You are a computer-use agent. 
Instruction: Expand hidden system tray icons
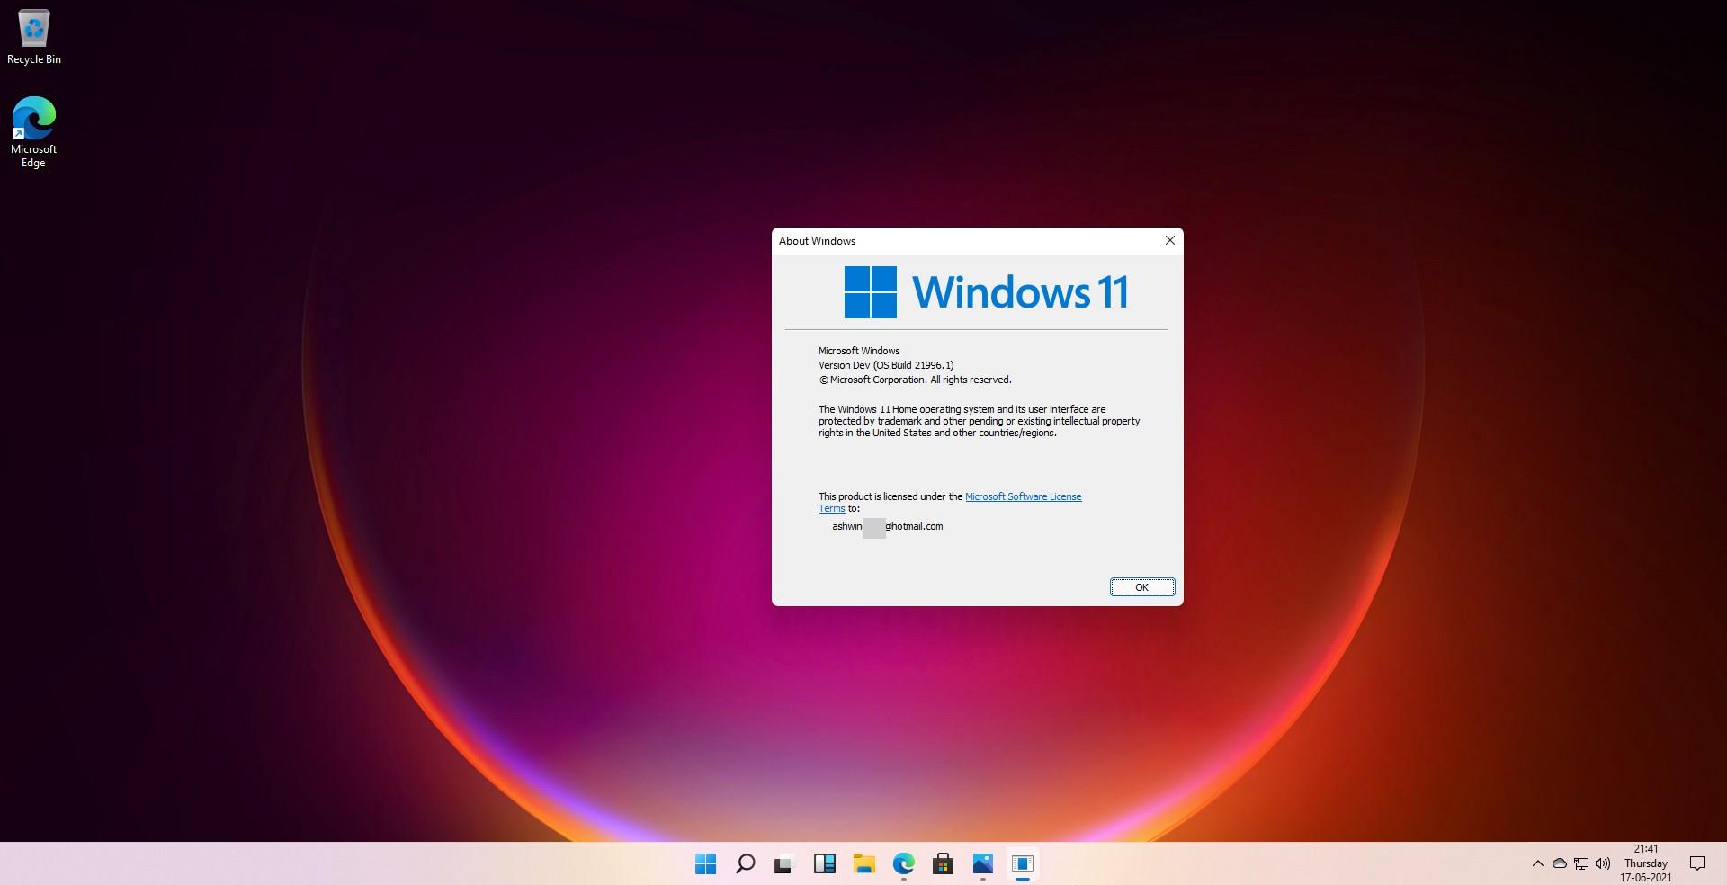1537,864
